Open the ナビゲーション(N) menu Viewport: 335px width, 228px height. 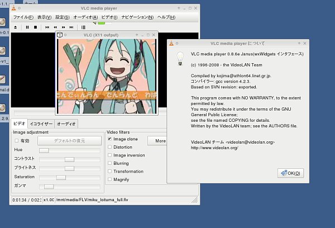137,17
